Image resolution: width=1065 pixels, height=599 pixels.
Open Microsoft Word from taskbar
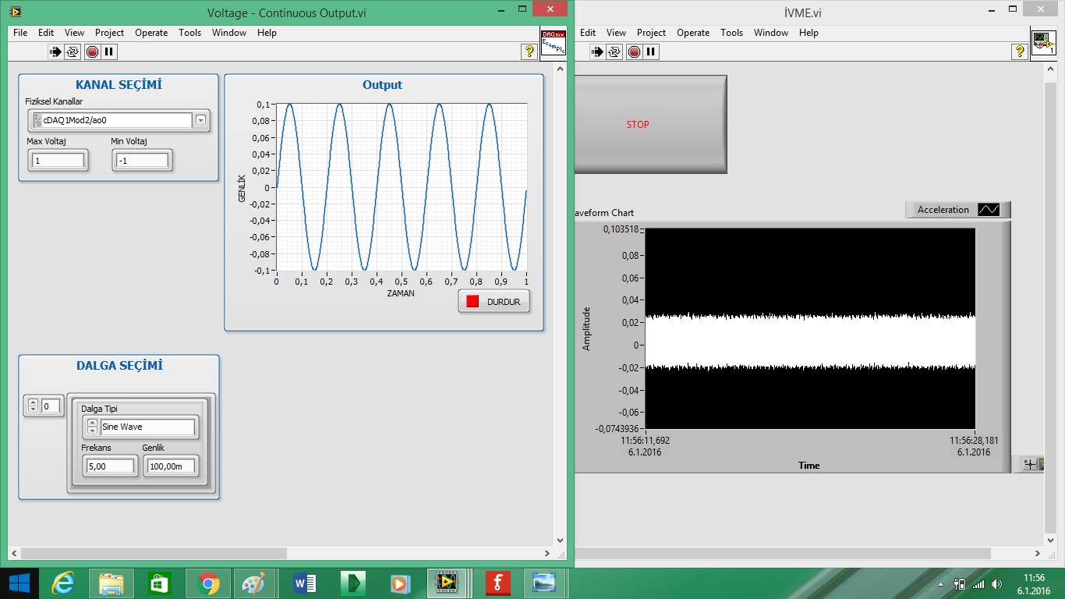(305, 583)
